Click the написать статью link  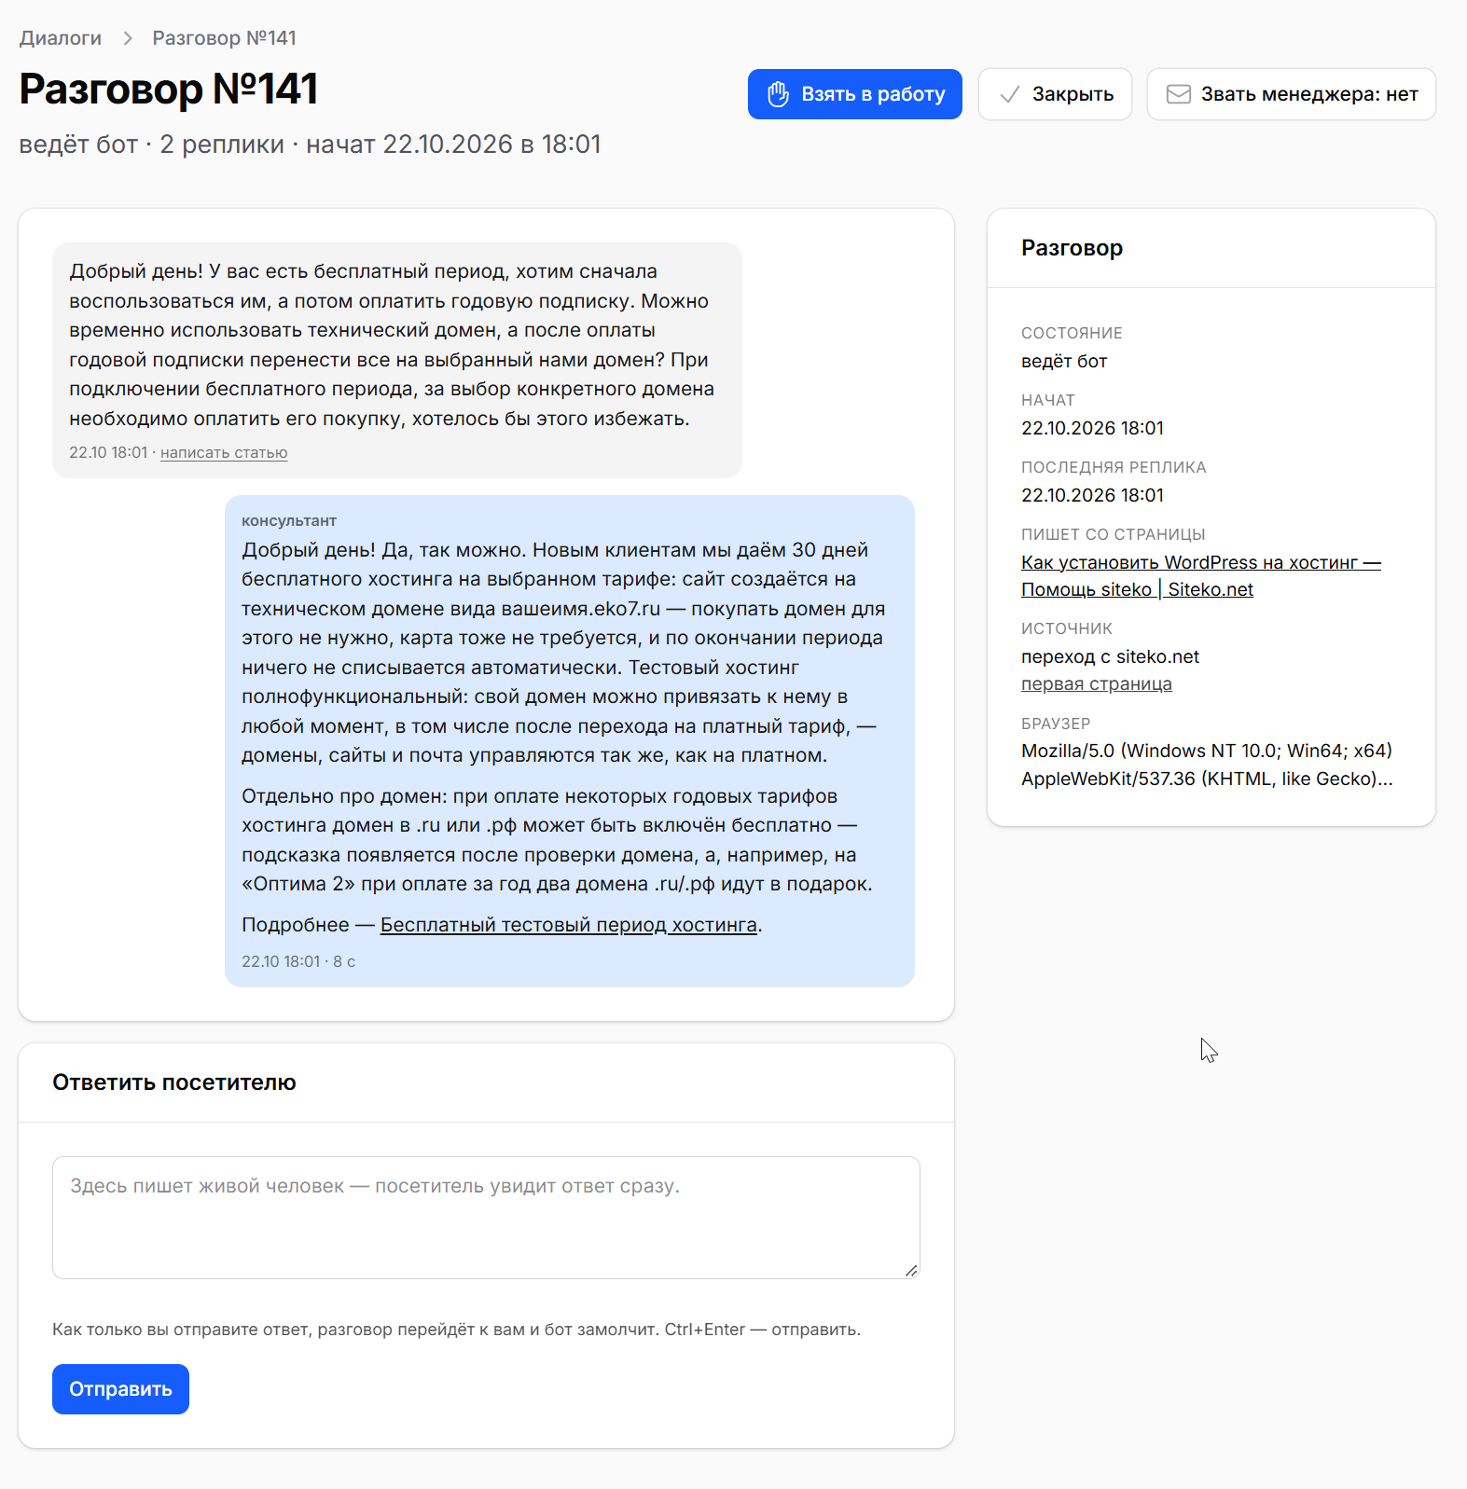click(x=224, y=452)
